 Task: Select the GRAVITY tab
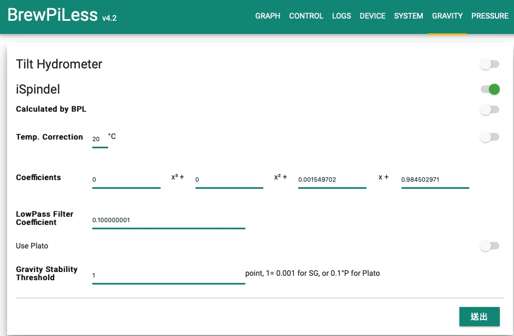click(x=447, y=16)
